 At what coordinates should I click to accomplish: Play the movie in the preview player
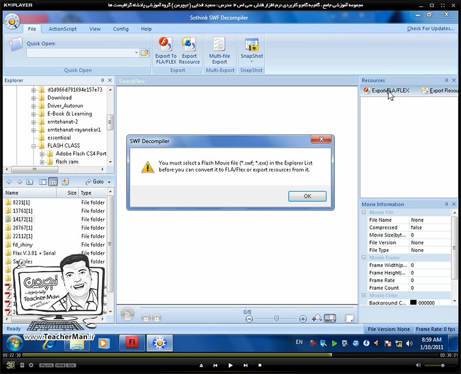(x=127, y=314)
